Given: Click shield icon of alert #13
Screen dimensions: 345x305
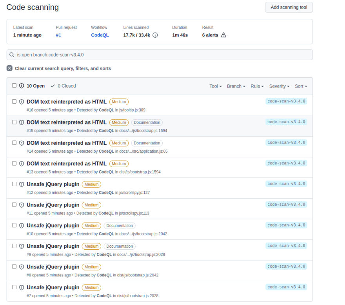Looking at the screenshot, I should pos(22,164).
